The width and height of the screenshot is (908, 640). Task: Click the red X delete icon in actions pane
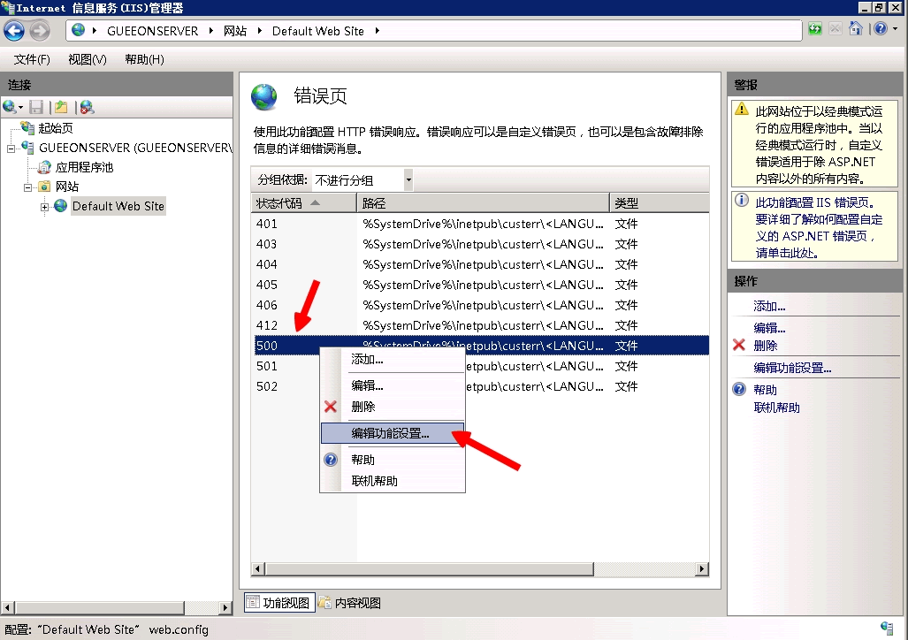pos(739,346)
